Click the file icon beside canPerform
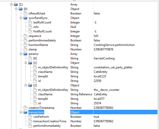The image size is (159, 129). (x=30, y=117)
